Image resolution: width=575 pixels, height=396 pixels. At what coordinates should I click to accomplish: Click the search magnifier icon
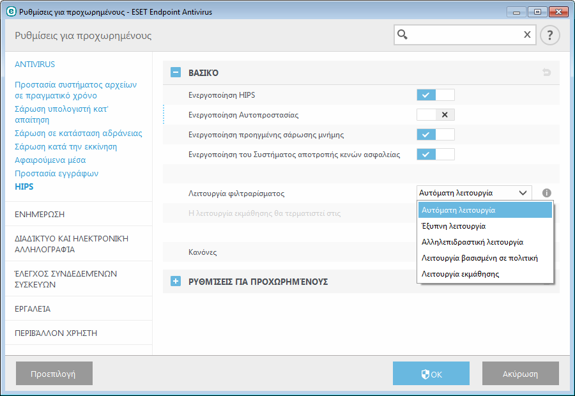[402, 34]
